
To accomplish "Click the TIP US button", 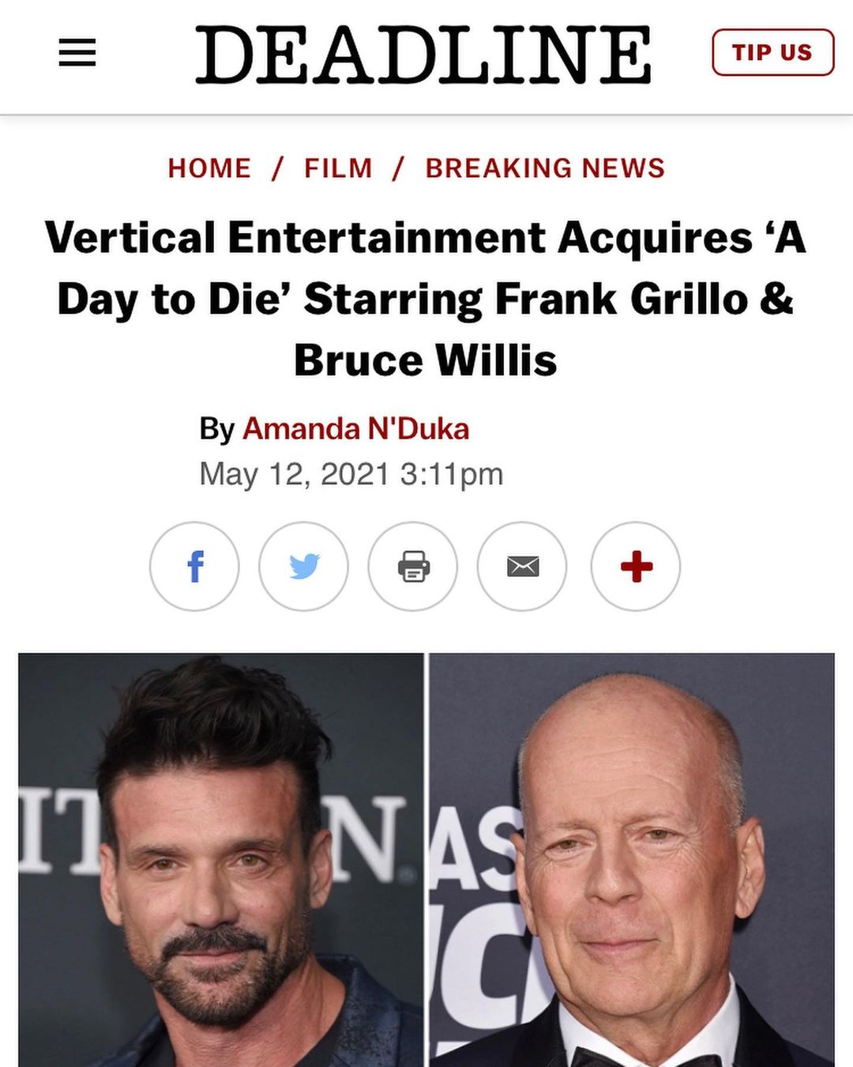I will [x=772, y=52].
